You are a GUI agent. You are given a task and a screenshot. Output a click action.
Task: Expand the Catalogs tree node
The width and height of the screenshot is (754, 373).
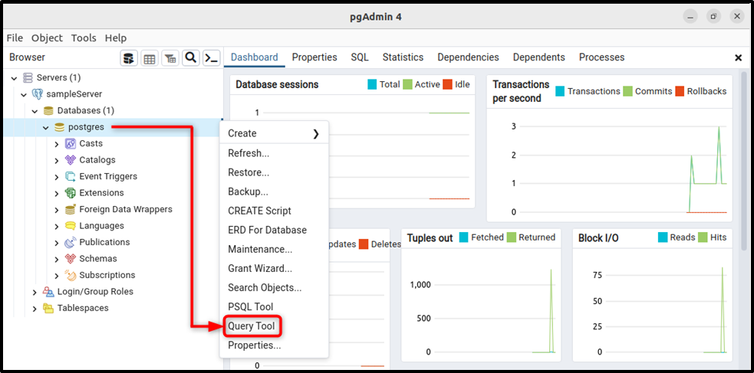point(56,160)
